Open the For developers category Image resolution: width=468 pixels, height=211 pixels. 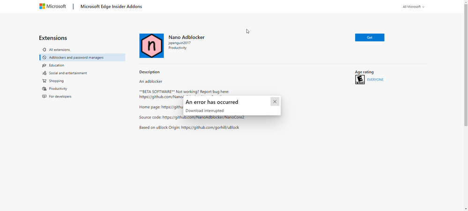(x=60, y=96)
